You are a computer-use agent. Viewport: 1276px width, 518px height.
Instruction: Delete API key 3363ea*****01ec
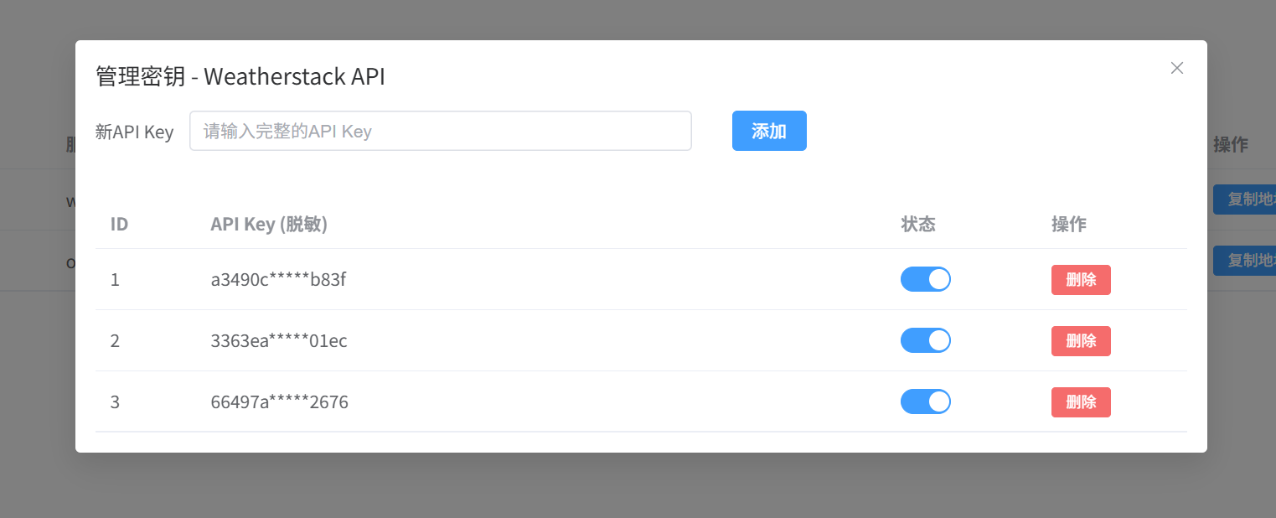(1081, 340)
